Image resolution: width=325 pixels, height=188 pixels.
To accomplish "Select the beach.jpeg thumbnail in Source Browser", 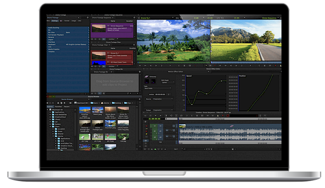I will click(x=97, y=110).
